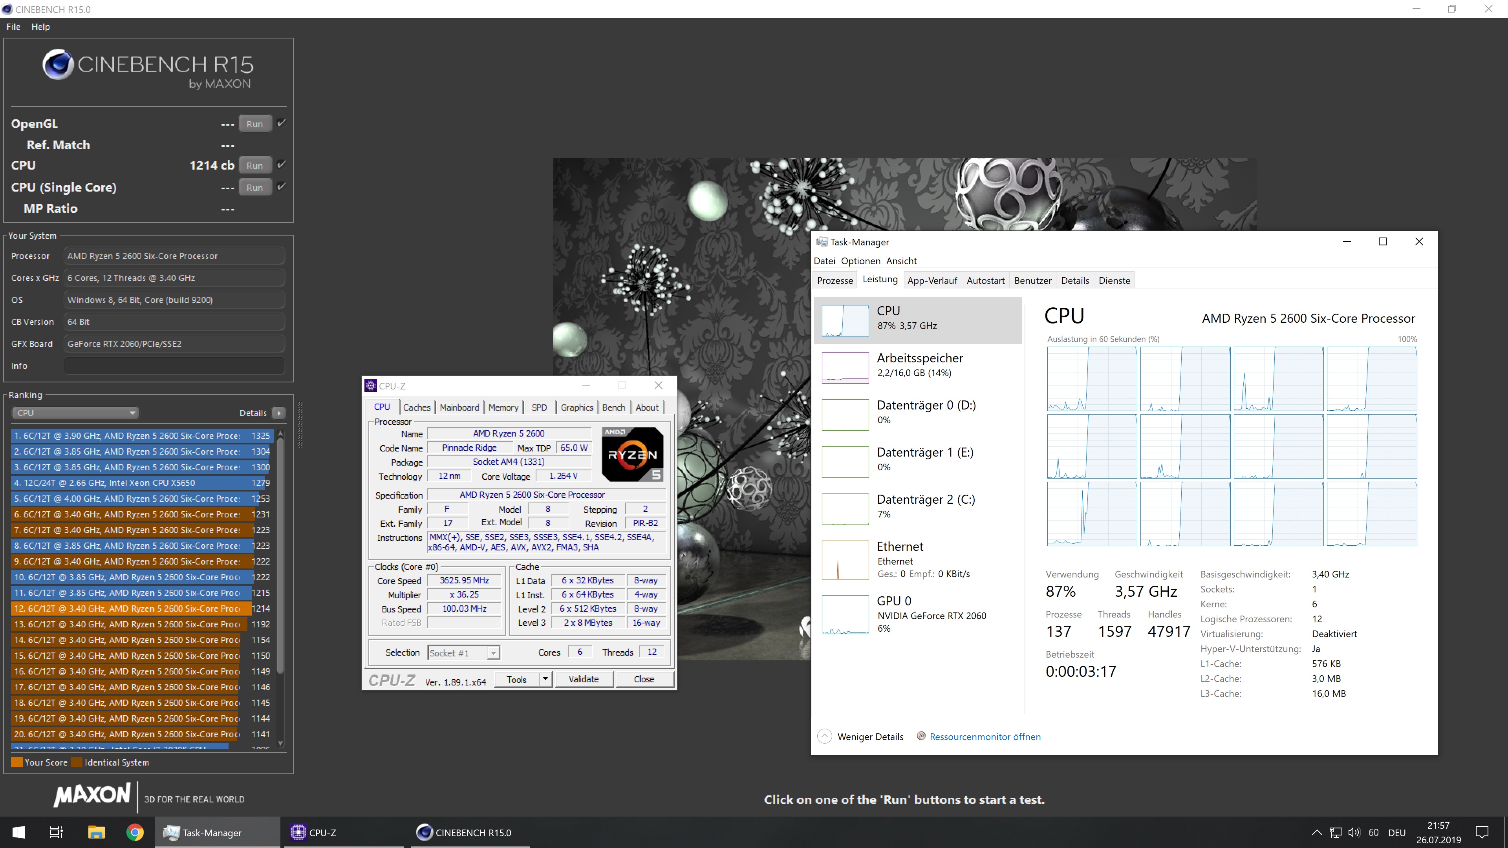Screen dimensions: 1508x848
Task: Open the Ressourcenmonitor öffnen link
Action: [x=985, y=737]
